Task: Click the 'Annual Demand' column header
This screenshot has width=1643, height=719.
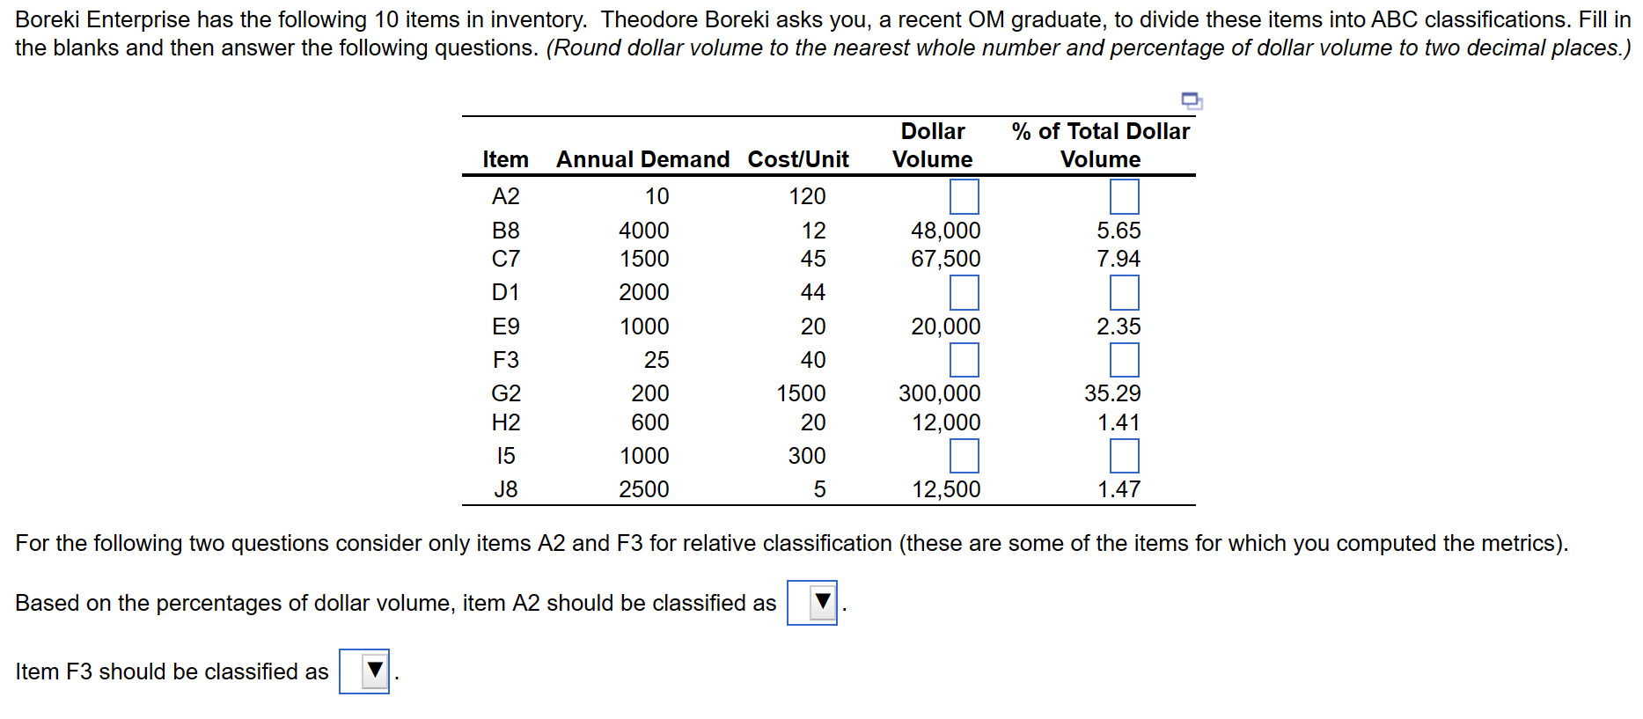Action: pyautogui.click(x=642, y=159)
